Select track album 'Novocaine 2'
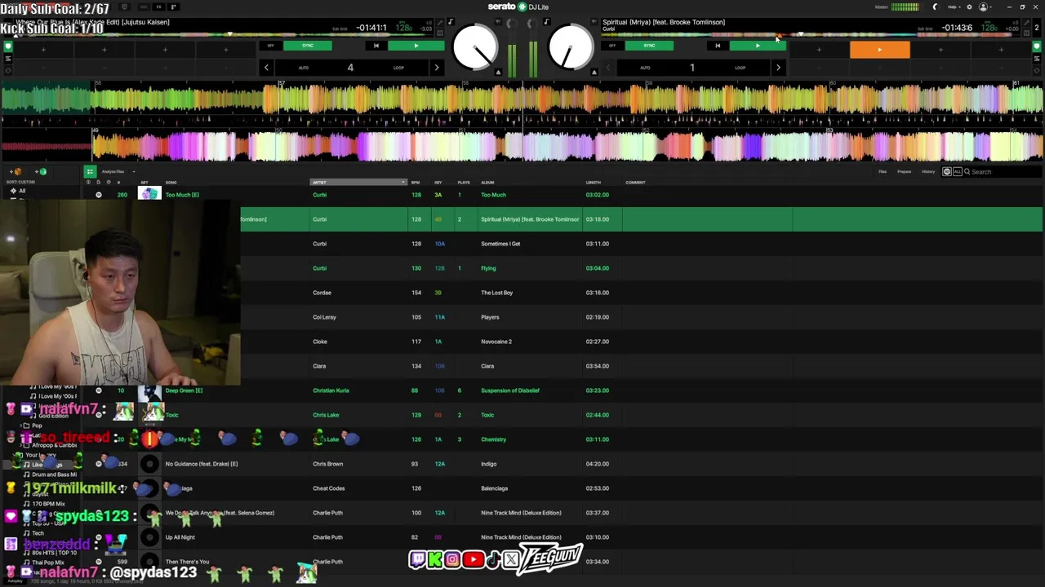The height and width of the screenshot is (587, 1045). coord(496,342)
